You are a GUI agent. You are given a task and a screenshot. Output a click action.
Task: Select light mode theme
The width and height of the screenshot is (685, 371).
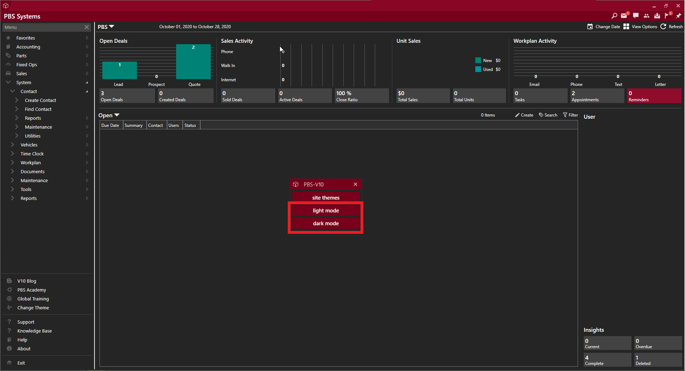[x=326, y=211]
